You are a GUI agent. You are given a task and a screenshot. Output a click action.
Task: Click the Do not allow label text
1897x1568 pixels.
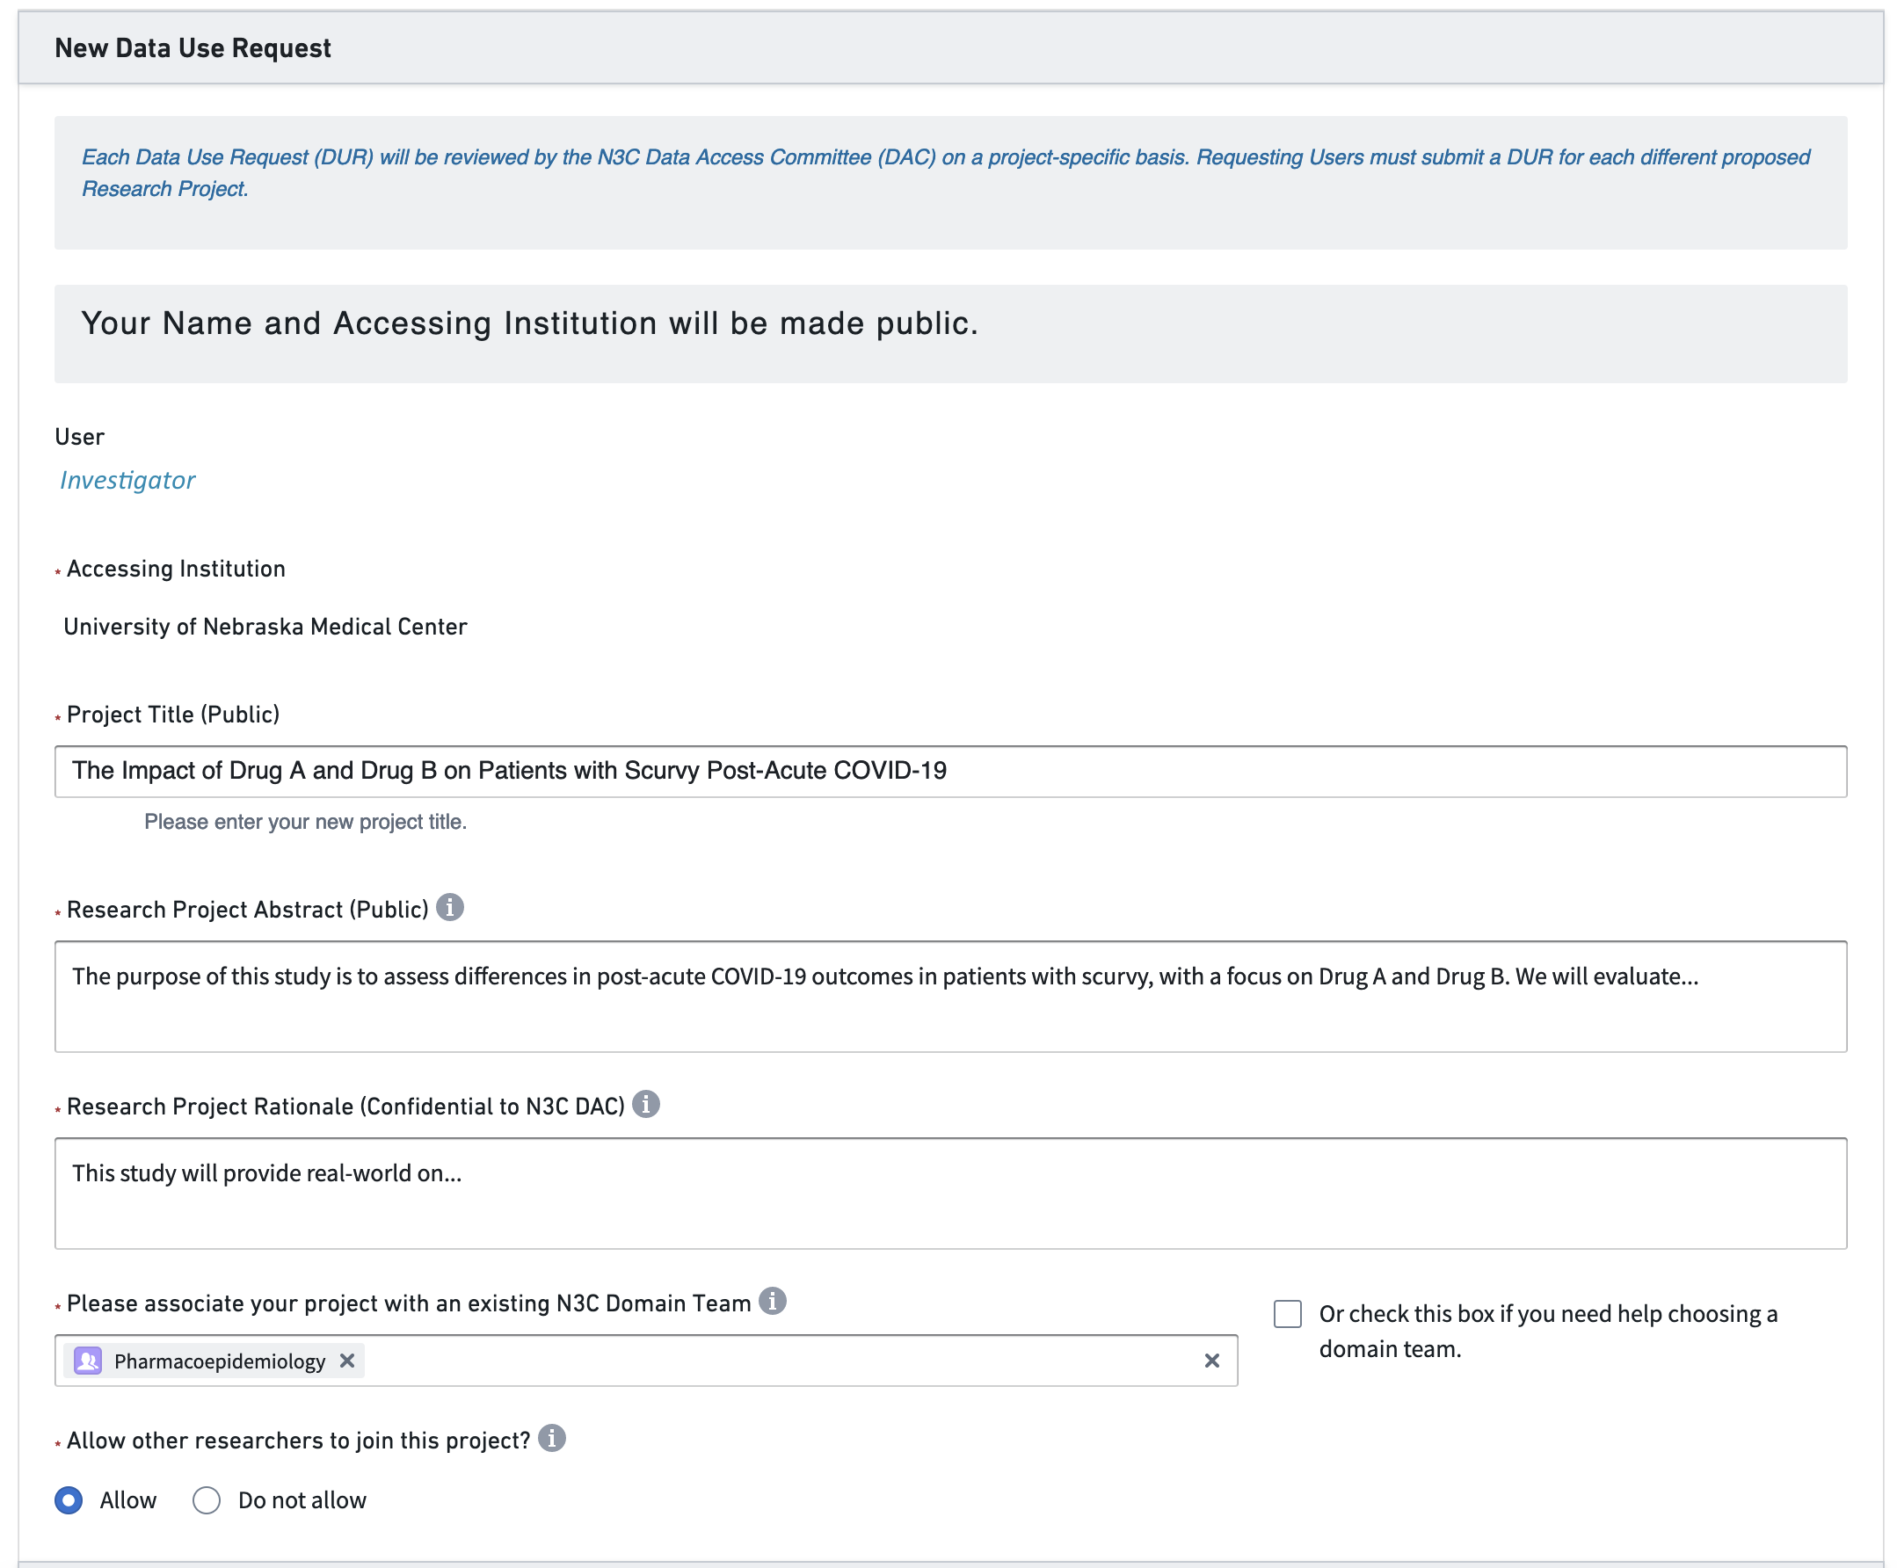pyautogui.click(x=302, y=1500)
